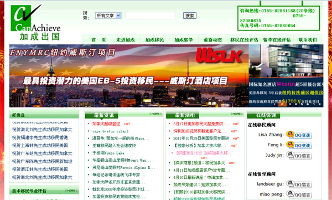The image size is (332, 200).
Task: Open the 最新动态 menu item
Action: (213, 40)
